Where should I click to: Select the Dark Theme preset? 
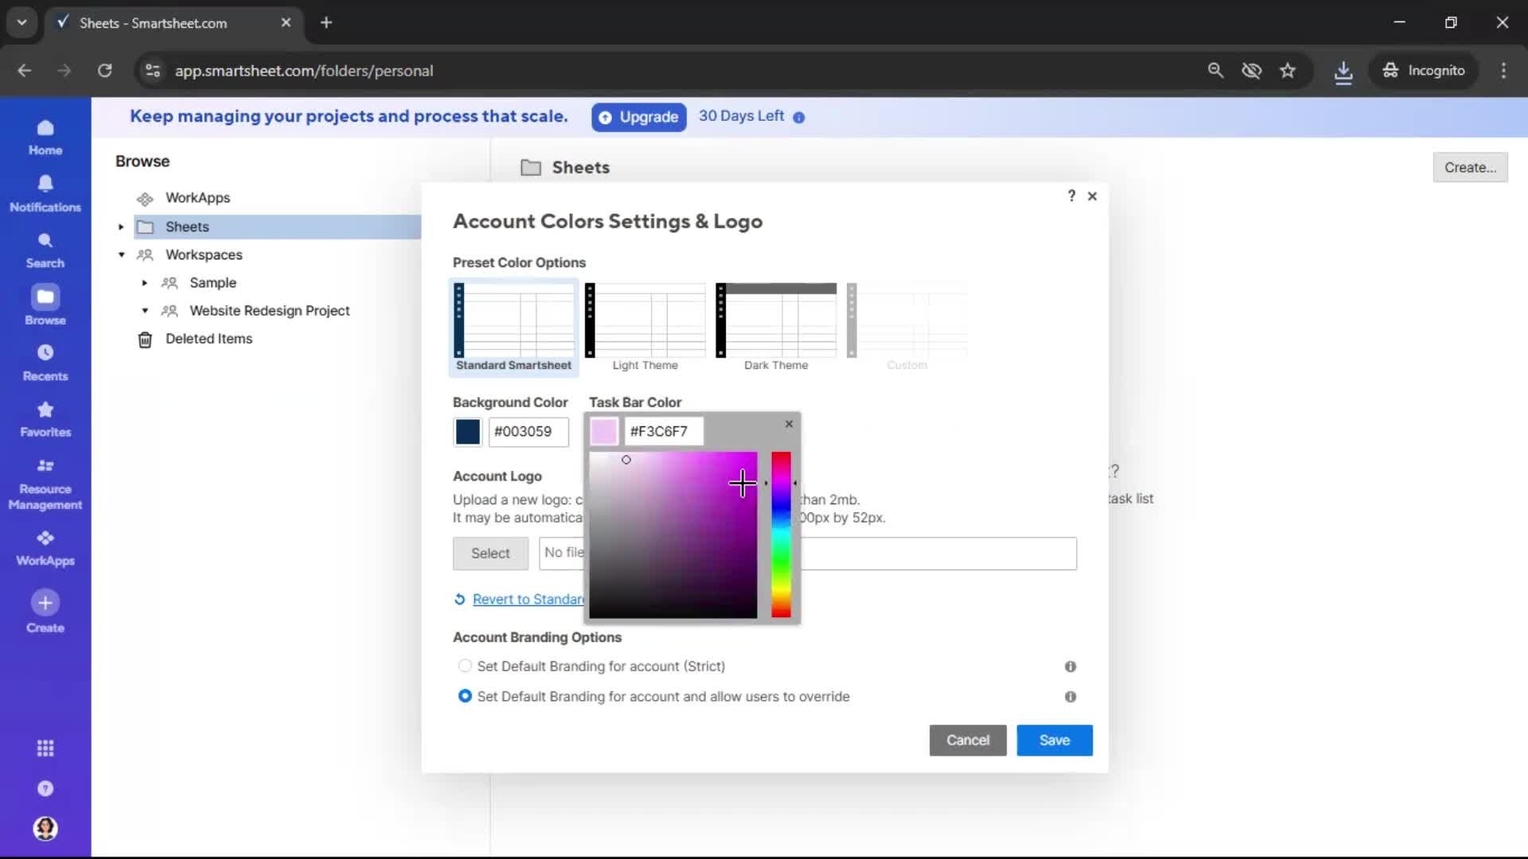776,322
